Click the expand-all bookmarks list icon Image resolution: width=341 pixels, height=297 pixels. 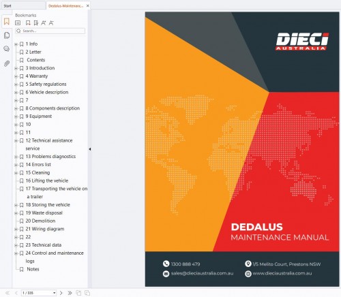[18, 22]
